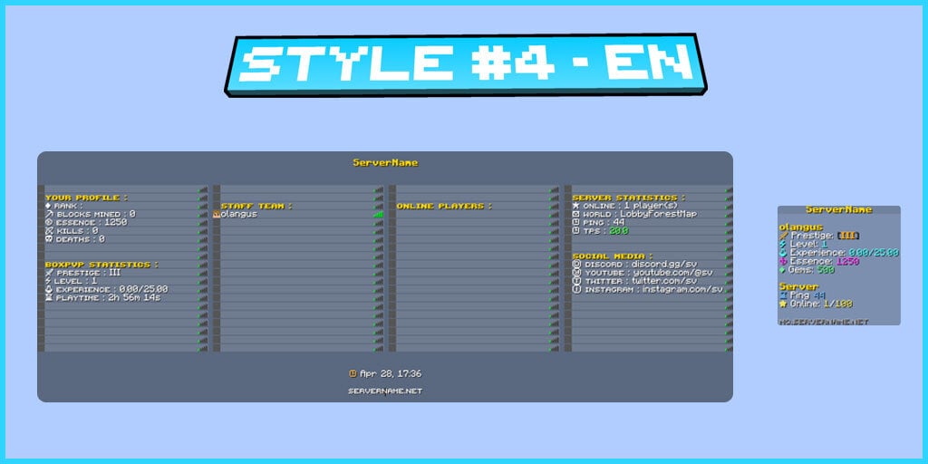The width and height of the screenshot is (928, 464).
Task: Click the star icon beside ONLINE in Server Statistics
Action: 575,206
